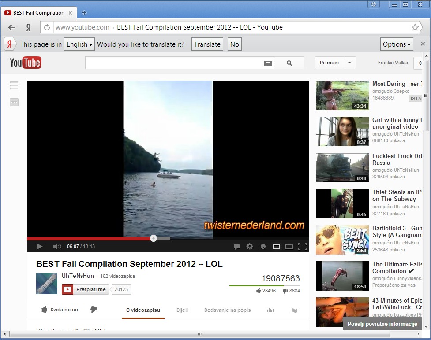Open the Luckiest Truck Driver thumbnail

pos(342,167)
